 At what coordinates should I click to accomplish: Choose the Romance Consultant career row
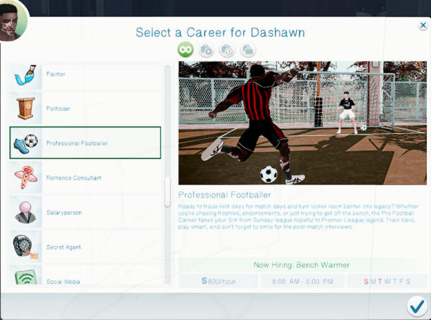[x=86, y=178]
